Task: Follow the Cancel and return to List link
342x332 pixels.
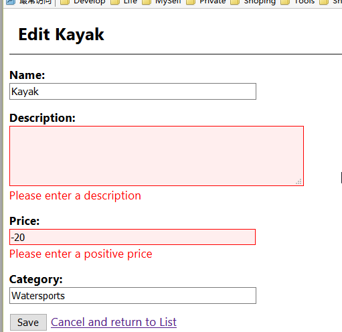Action: [x=114, y=322]
